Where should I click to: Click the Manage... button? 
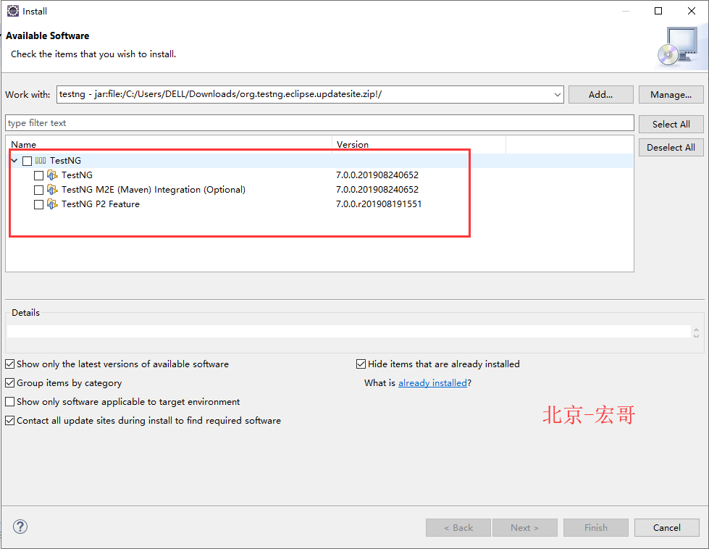pos(671,94)
